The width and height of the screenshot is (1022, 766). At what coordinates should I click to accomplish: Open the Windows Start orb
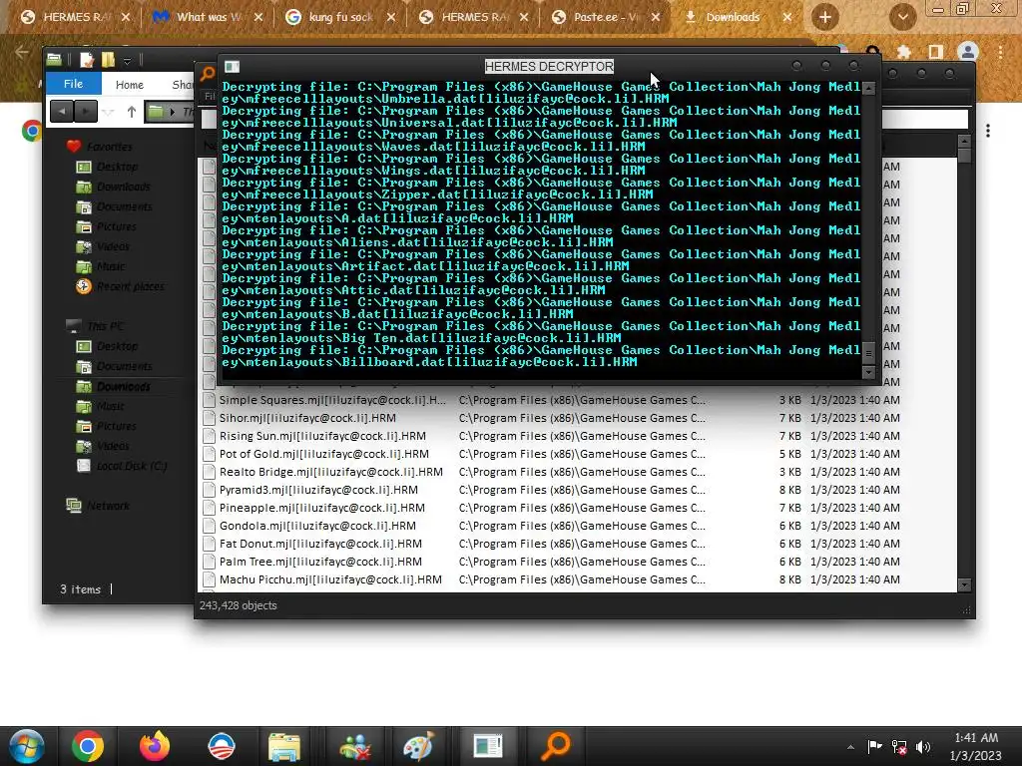pos(27,746)
